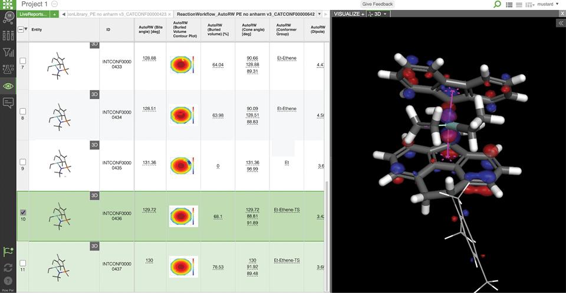Collapse the 3D viewer side panel chevrons
Viewport: 566px width, 293px height.
coord(560,23)
